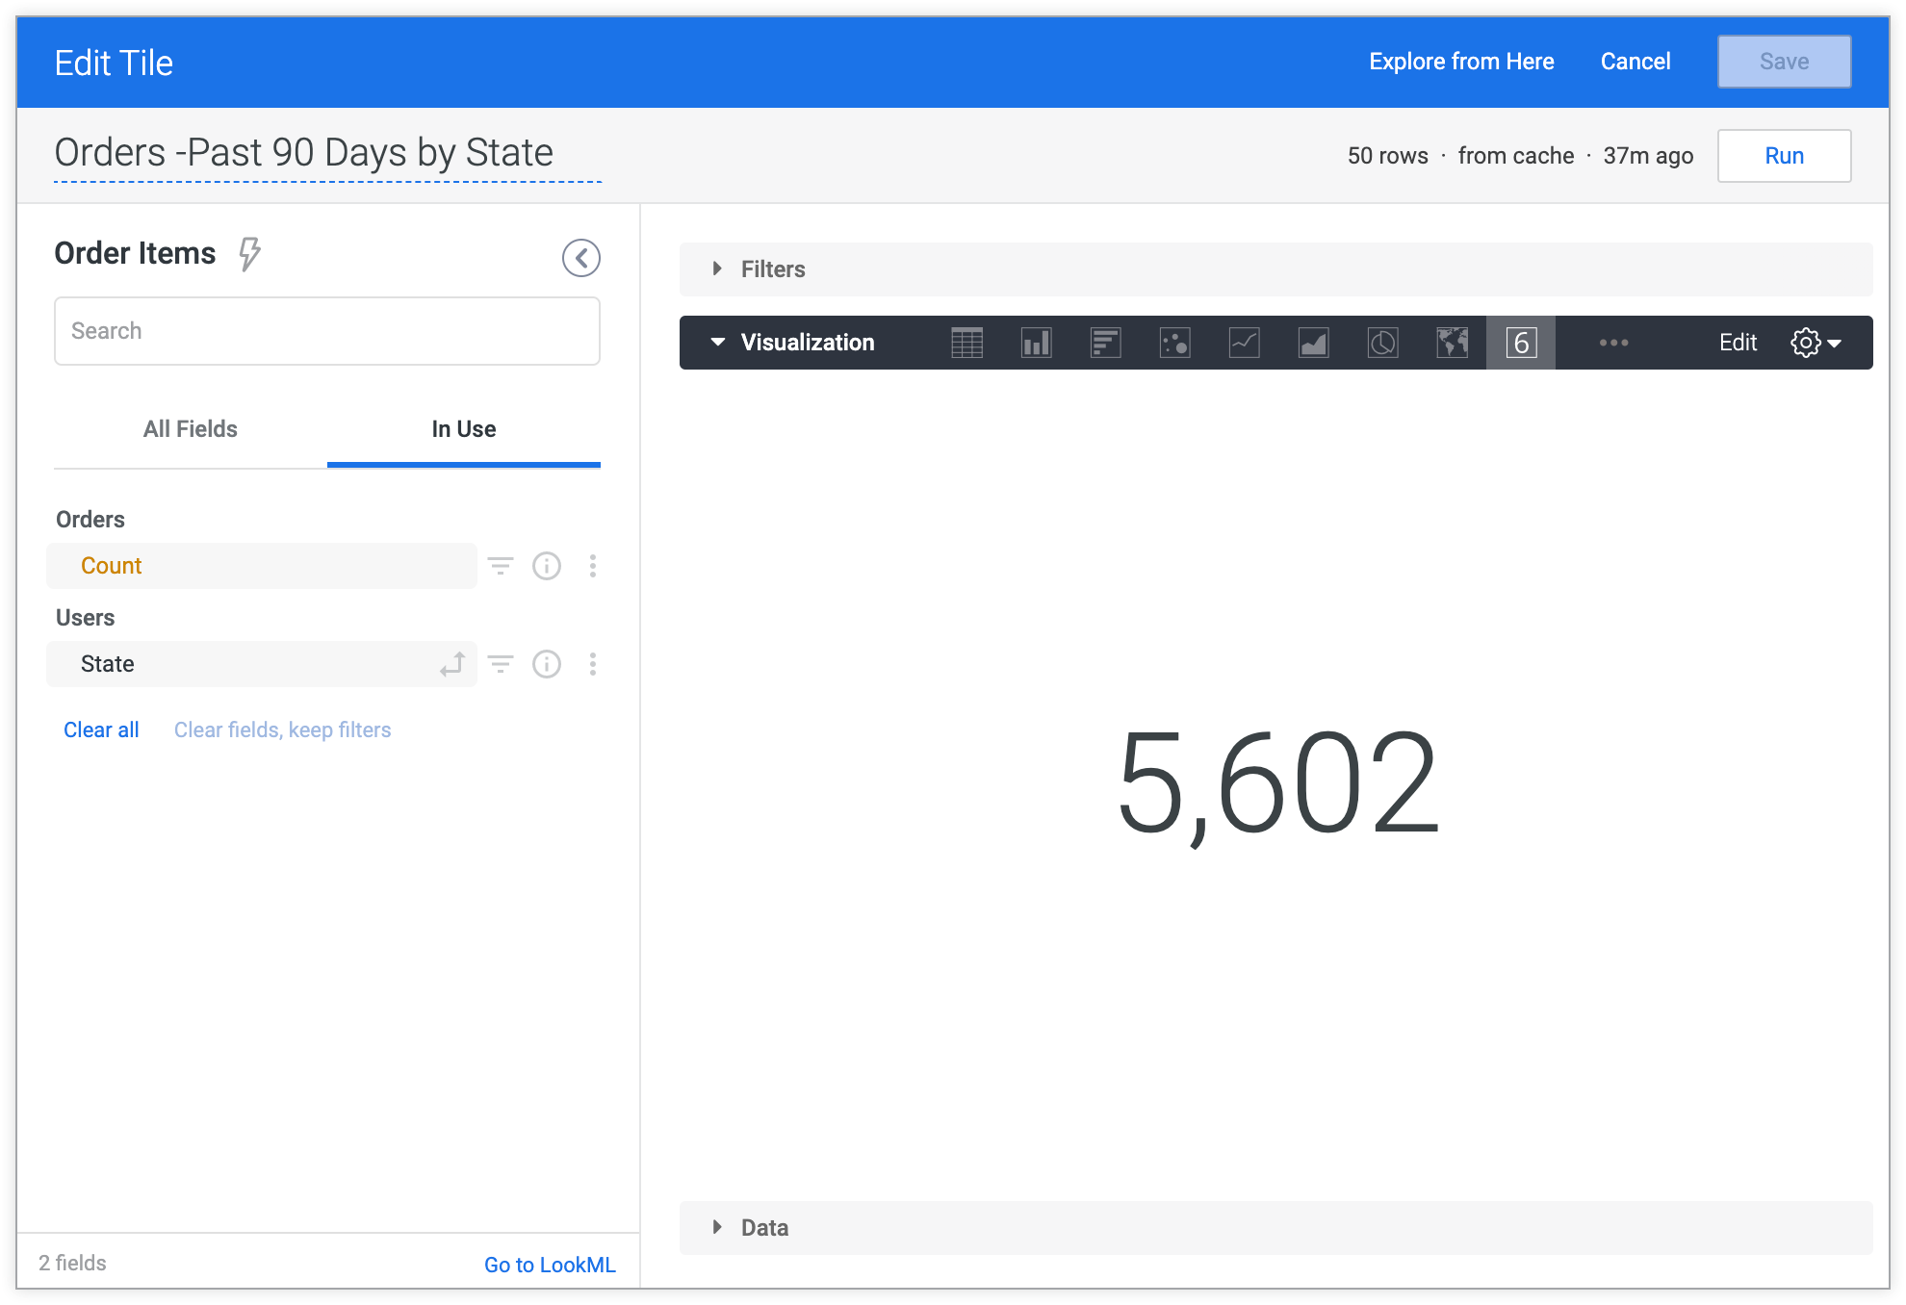1906x1305 pixels.
Task: Switch to the All Fields tab
Action: (x=190, y=428)
